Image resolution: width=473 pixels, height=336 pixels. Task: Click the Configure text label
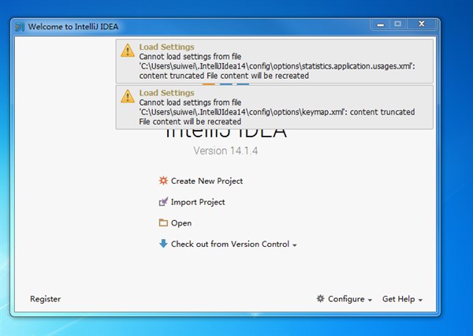(x=345, y=300)
